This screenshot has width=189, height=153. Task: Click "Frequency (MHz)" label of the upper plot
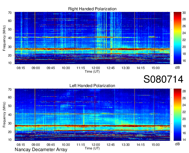(4, 38)
